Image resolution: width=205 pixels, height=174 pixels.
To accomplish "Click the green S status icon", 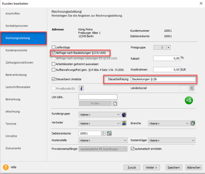I will point(189,100).
